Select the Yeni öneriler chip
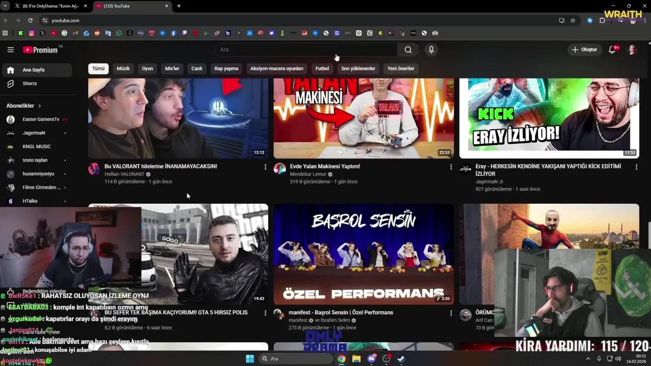The width and height of the screenshot is (651, 366). [401, 69]
